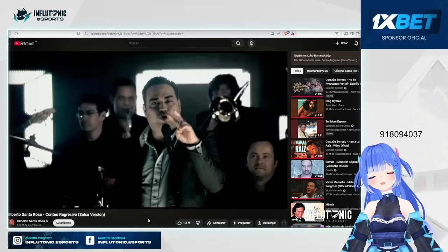This screenshot has height=252, width=448.
Task: Open more actions three-dot menu
Action: click(284, 223)
